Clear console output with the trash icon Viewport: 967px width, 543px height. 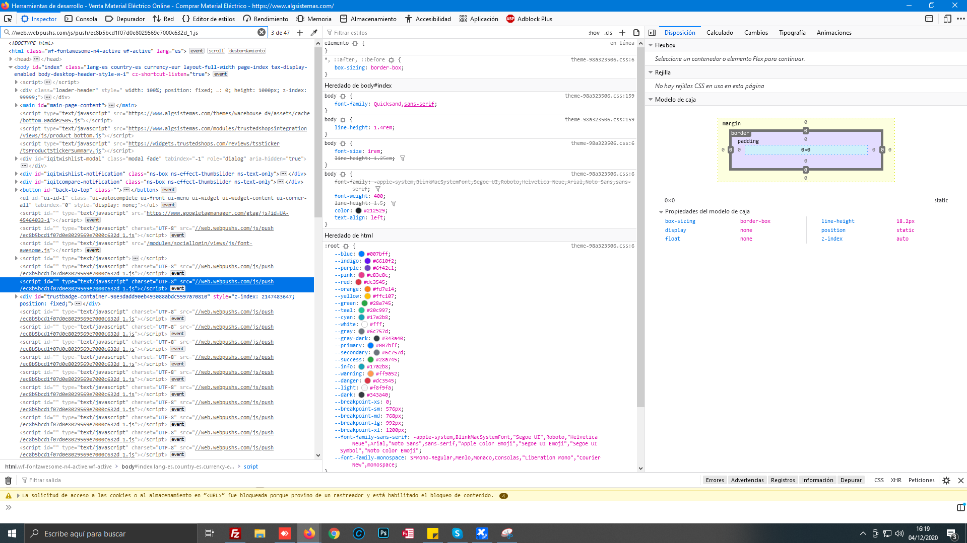point(8,480)
